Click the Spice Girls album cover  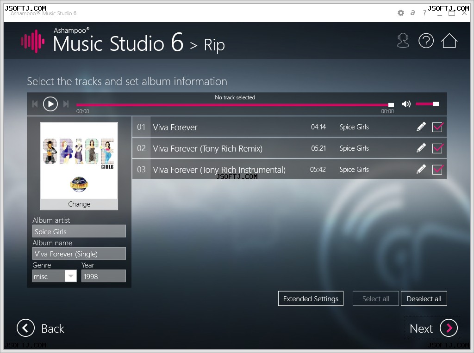(79, 160)
